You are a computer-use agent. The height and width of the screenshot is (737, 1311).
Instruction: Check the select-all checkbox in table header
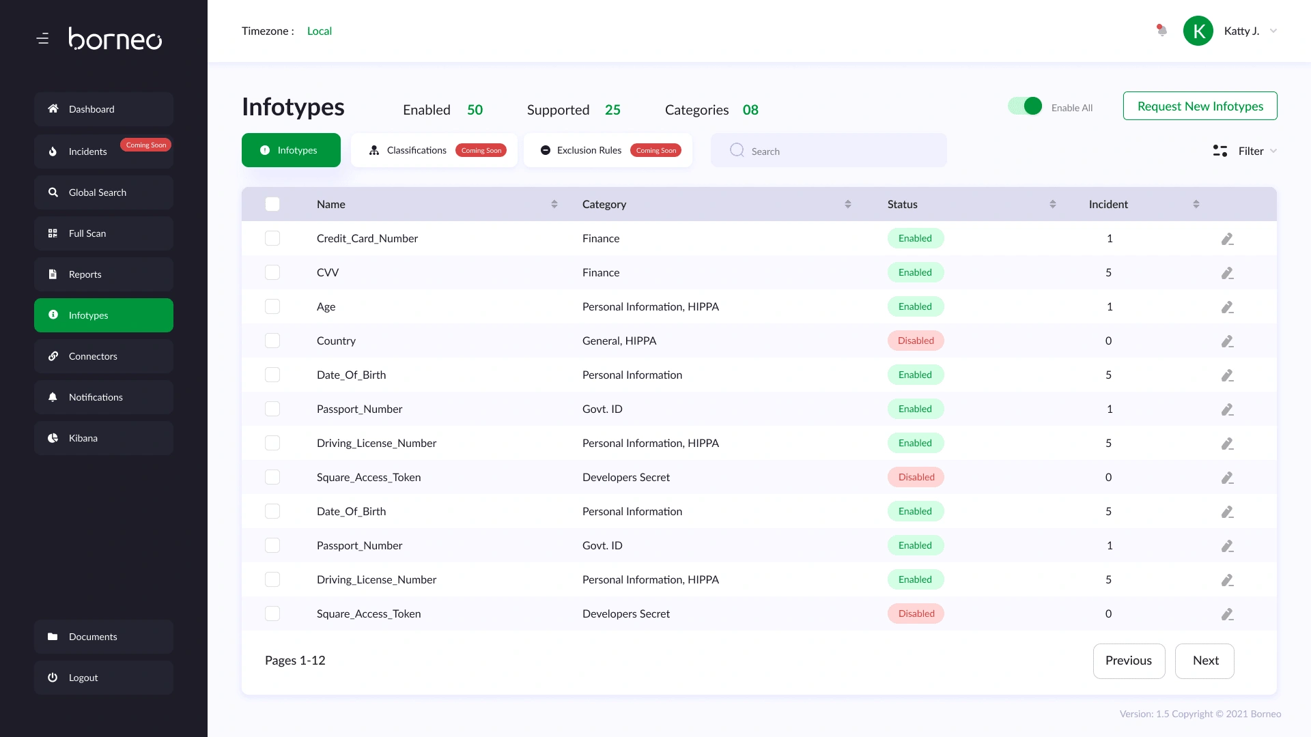[x=272, y=204]
